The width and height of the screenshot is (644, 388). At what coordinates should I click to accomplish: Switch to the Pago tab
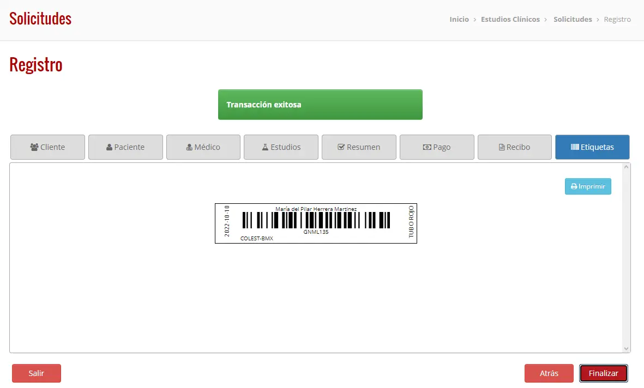tap(437, 147)
